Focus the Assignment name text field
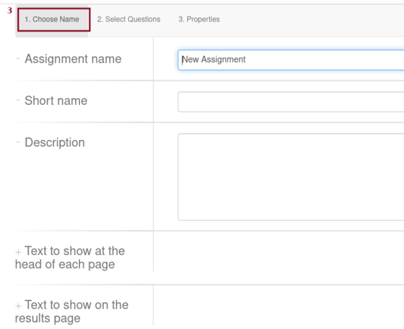Image resolution: width=404 pixels, height=329 pixels. (291, 59)
